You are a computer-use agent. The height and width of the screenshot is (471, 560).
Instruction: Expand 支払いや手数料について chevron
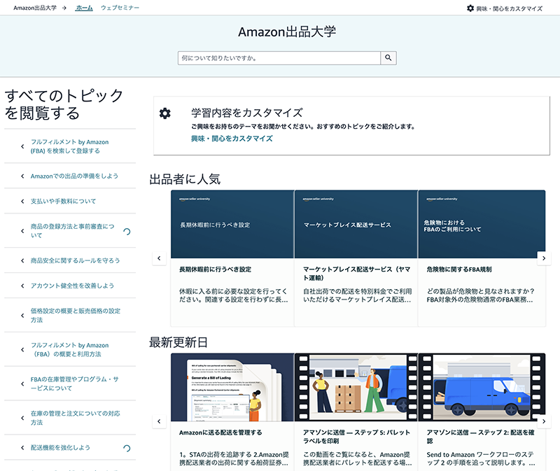pyautogui.click(x=22, y=202)
